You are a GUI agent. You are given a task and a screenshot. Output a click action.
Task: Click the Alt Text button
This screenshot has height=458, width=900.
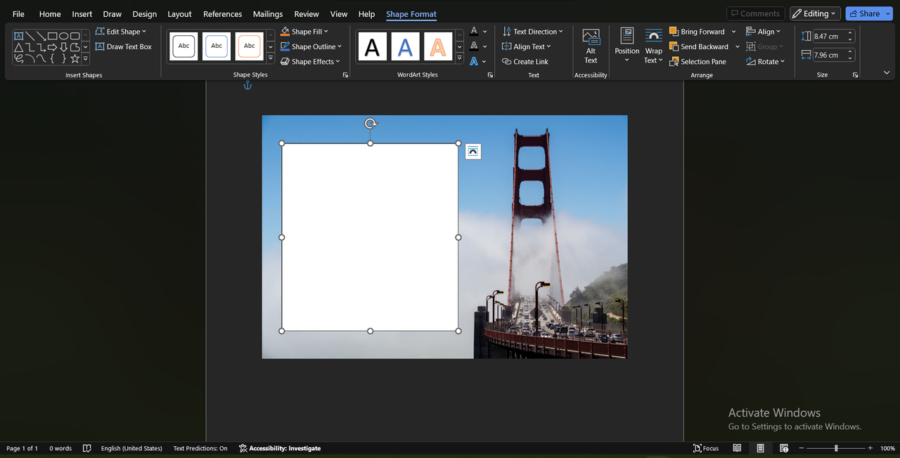[x=591, y=46]
